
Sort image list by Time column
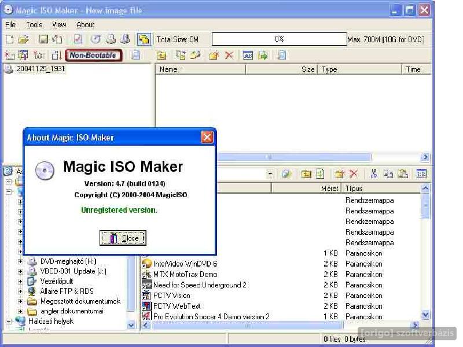(417, 69)
